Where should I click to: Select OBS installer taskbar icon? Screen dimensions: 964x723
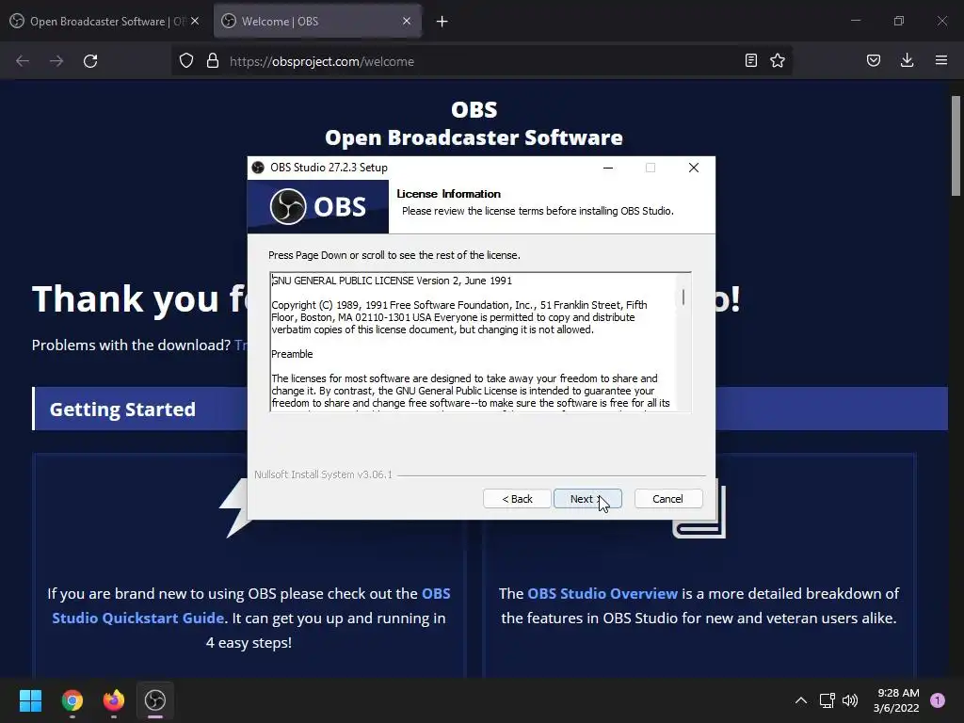[155, 700]
